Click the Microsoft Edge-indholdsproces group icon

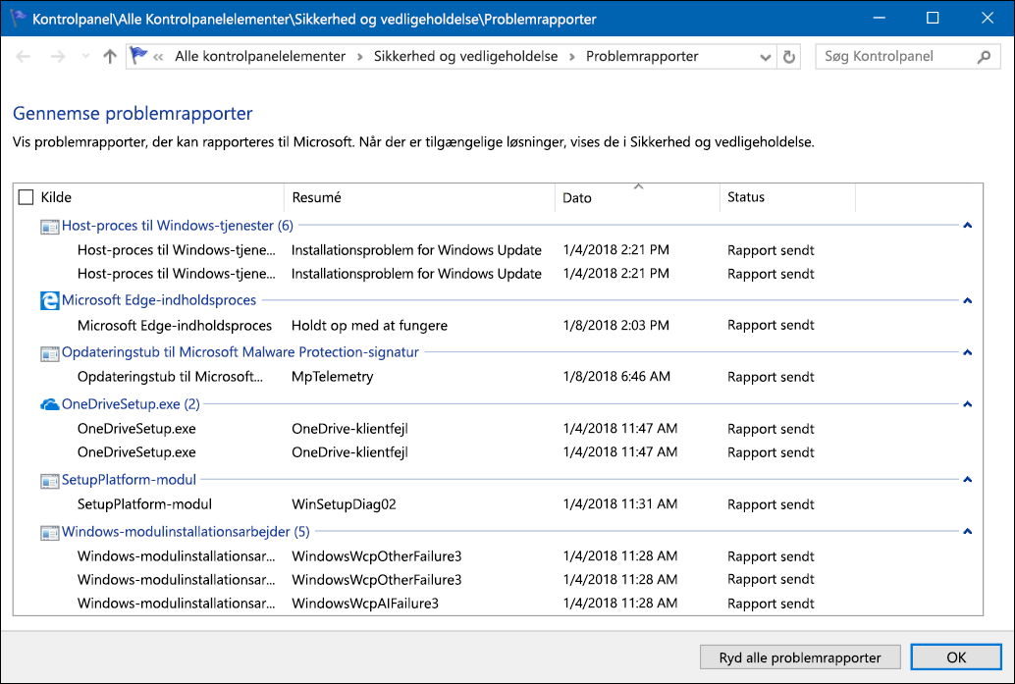tap(49, 300)
